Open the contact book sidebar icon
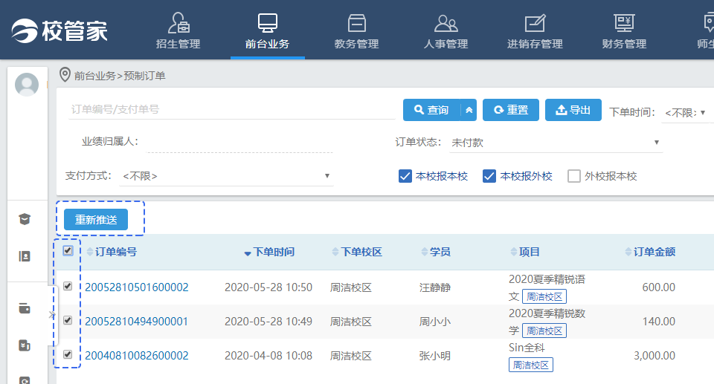The width and height of the screenshot is (714, 384). point(25,256)
